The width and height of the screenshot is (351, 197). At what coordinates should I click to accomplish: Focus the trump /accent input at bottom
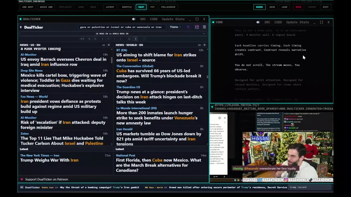pos(310,187)
